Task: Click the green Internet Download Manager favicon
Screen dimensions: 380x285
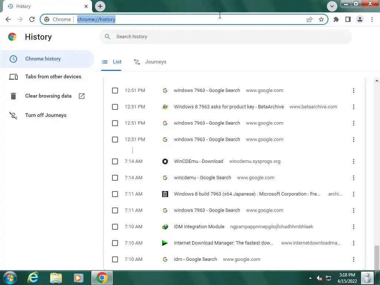Action: tap(165, 243)
